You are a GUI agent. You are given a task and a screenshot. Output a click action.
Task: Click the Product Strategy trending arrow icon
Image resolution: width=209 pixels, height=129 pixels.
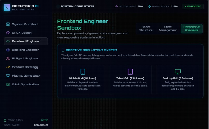[x=8, y=67]
